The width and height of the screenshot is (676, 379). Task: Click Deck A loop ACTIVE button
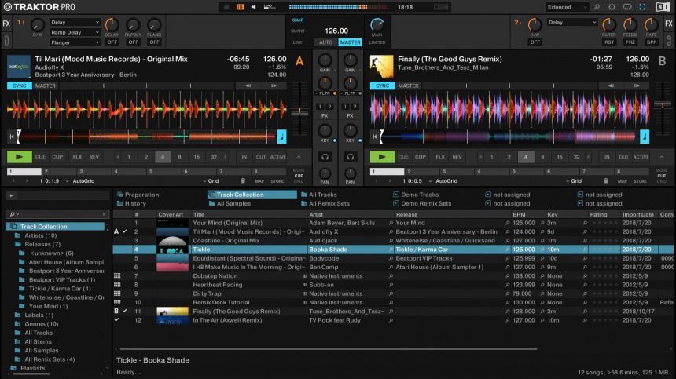[278, 157]
